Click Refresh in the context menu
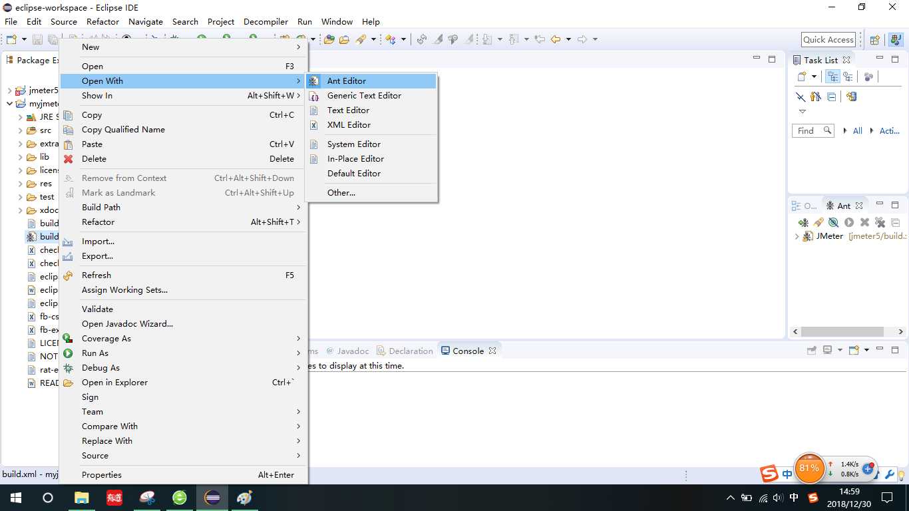The width and height of the screenshot is (909, 511). coord(183,275)
